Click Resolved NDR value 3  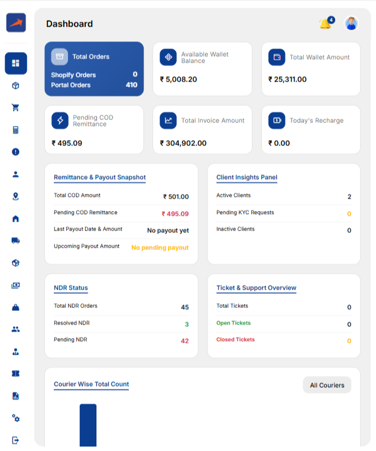[187, 324]
